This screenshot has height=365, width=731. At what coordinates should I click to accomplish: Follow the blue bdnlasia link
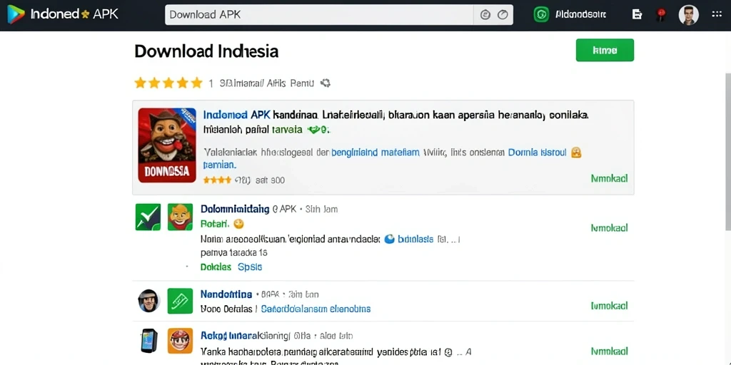tap(416, 240)
